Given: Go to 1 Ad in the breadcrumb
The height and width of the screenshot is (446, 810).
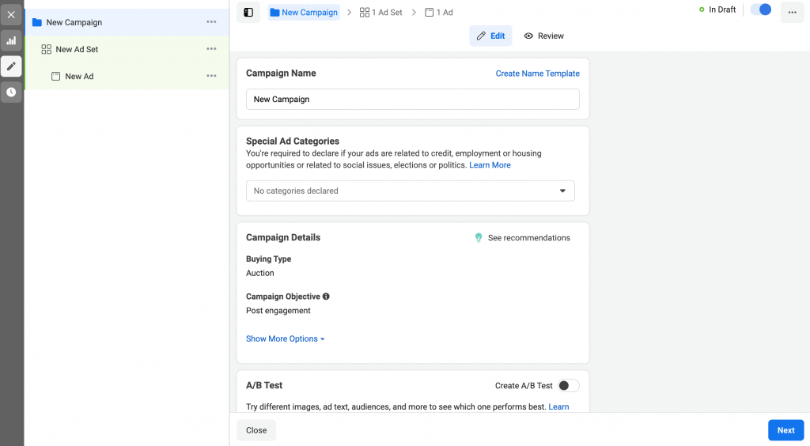Looking at the screenshot, I should pyautogui.click(x=439, y=13).
